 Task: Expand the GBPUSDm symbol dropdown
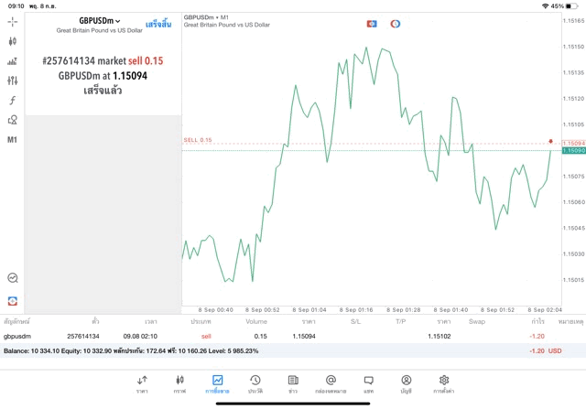click(x=100, y=21)
